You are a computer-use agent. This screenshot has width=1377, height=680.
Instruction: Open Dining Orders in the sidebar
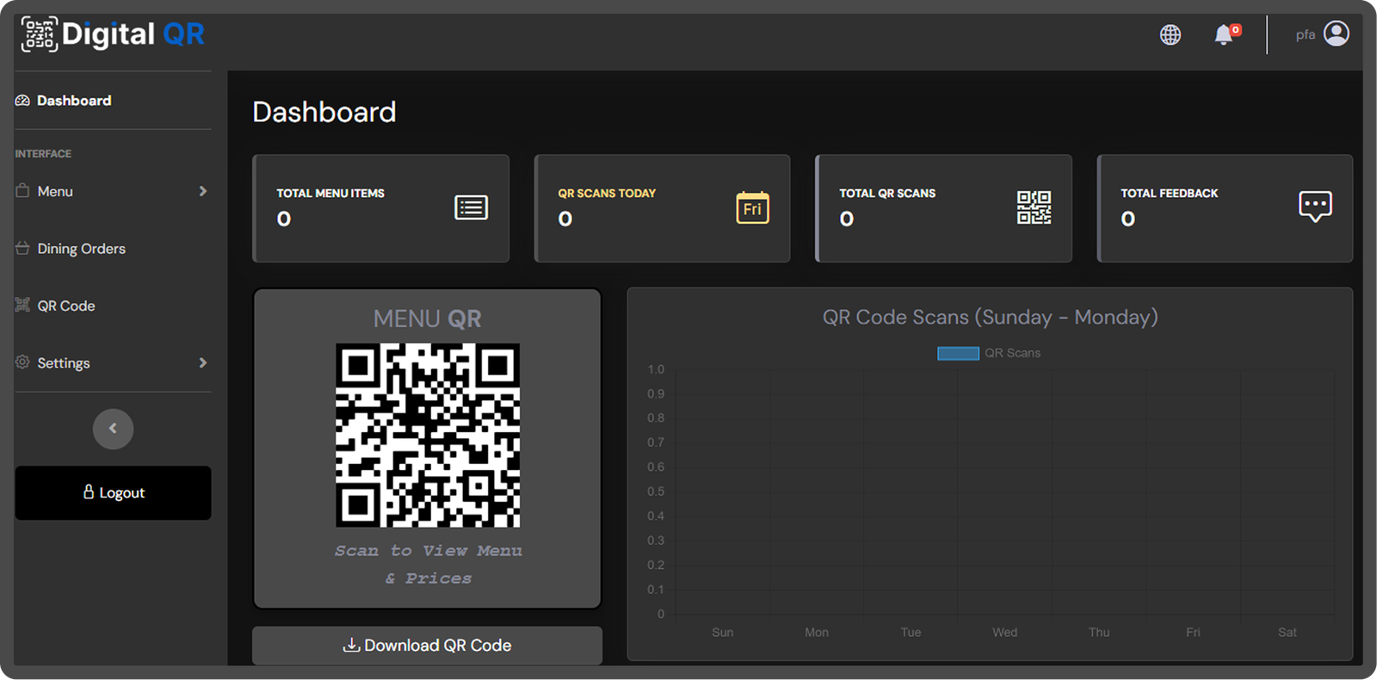[x=81, y=249]
